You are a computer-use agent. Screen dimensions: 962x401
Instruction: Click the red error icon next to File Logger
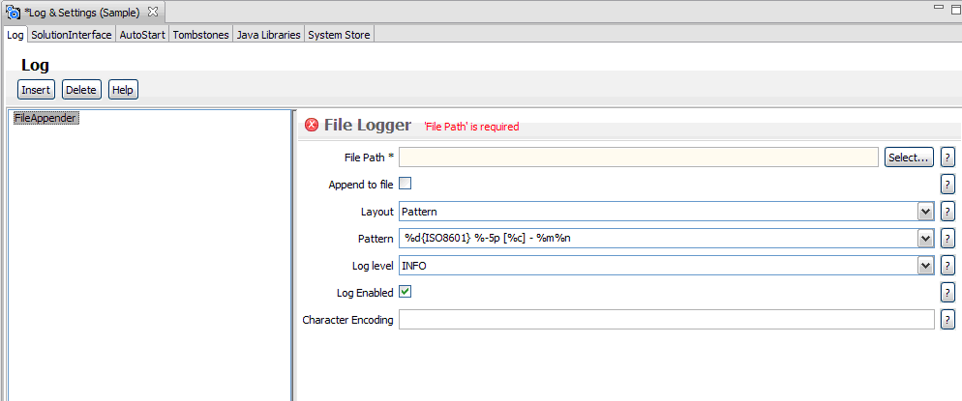click(x=312, y=125)
